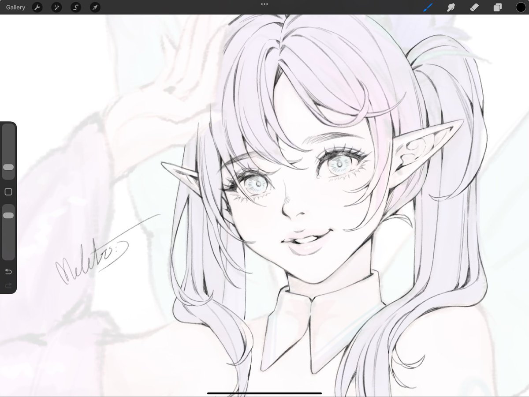Tap the Undo arrow on sidebar
Viewport: 529px width, 397px height.
coord(8,272)
